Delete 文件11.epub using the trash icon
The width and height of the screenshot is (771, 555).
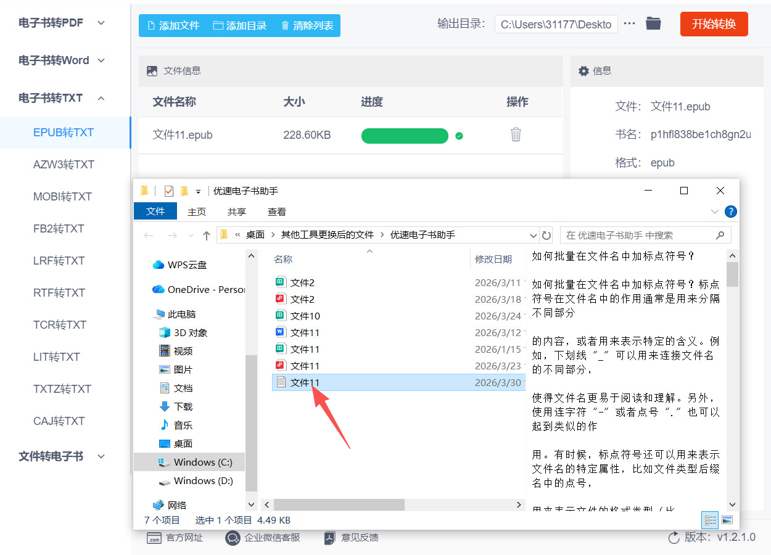516,134
